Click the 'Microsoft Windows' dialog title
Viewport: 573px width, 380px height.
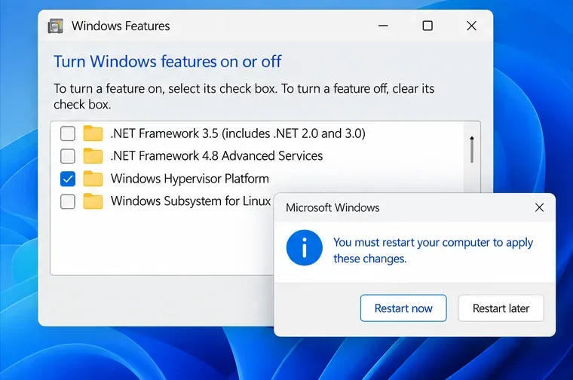pyautogui.click(x=332, y=207)
